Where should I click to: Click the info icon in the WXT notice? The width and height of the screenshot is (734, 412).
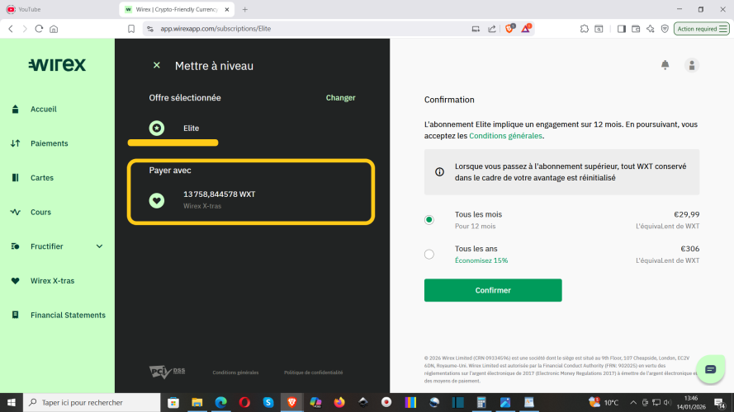tap(439, 172)
